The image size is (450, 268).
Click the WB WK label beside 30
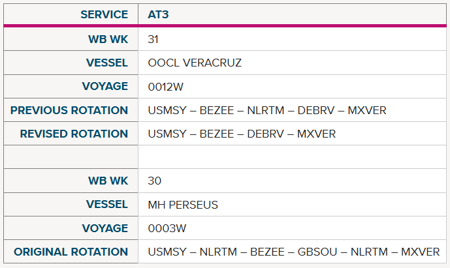click(108, 181)
